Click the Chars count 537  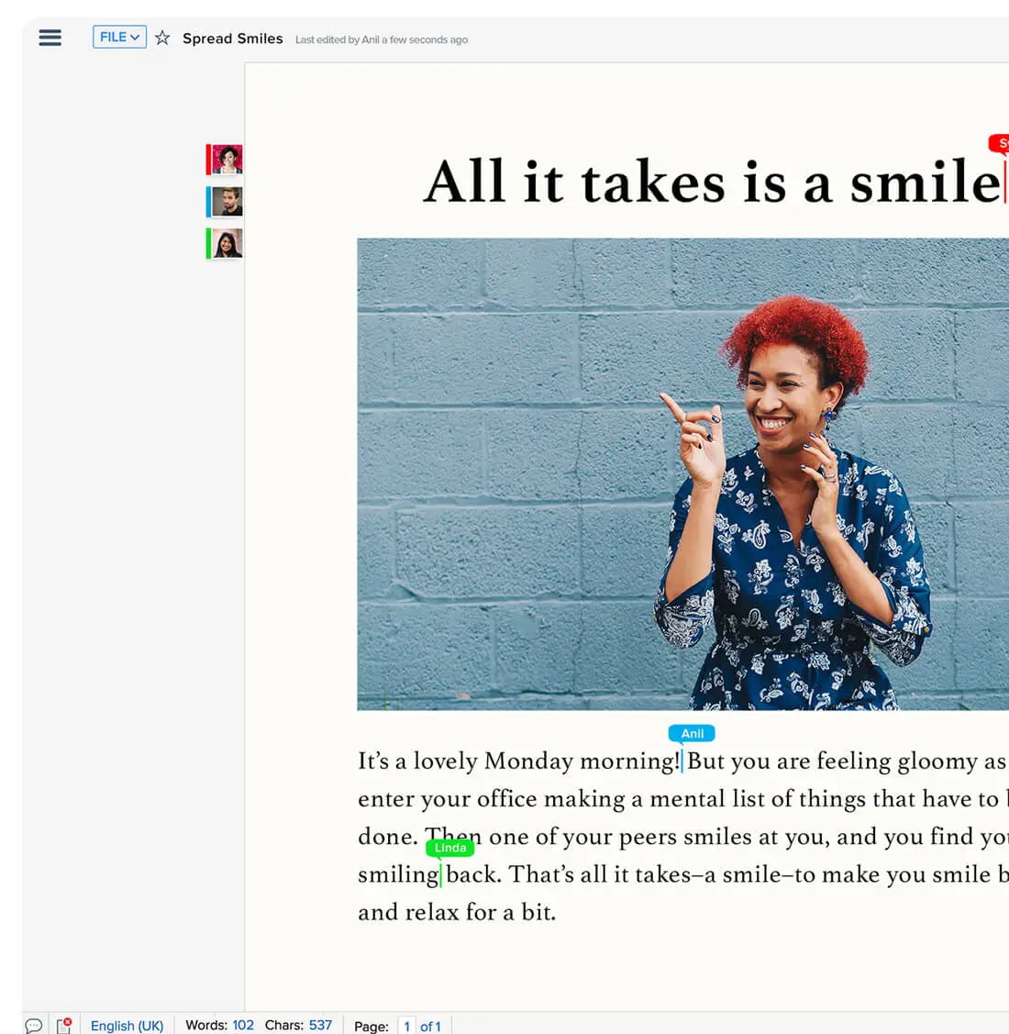[x=320, y=1025]
